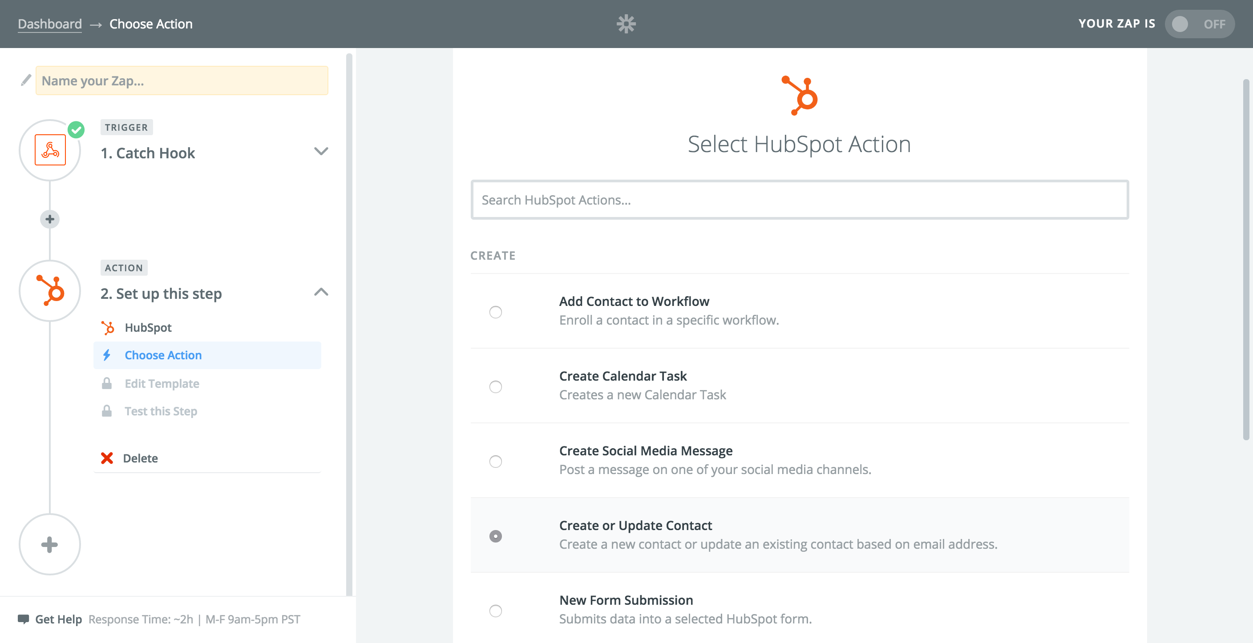Click the ACTION label badge

[124, 268]
